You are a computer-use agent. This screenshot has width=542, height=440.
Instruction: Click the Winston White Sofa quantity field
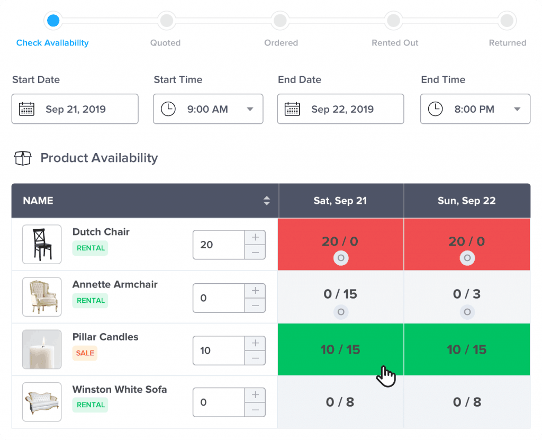coord(218,402)
